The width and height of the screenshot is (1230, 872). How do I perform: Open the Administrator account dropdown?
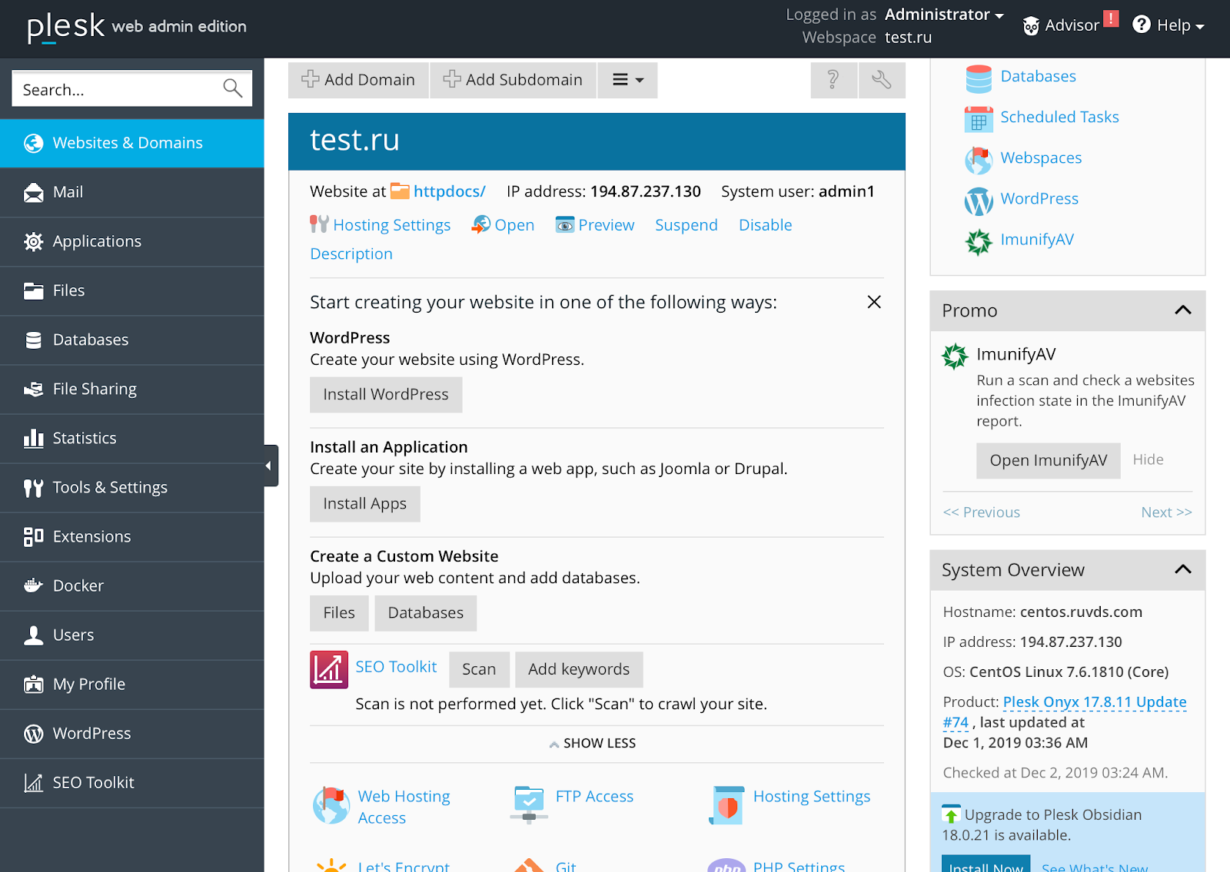coord(944,15)
